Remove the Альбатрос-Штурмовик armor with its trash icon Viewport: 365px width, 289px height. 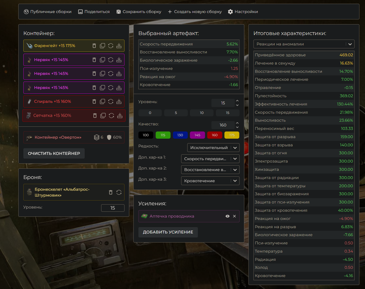[111, 192]
